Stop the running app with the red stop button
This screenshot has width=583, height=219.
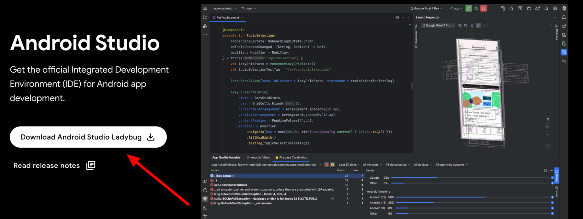[x=484, y=8]
